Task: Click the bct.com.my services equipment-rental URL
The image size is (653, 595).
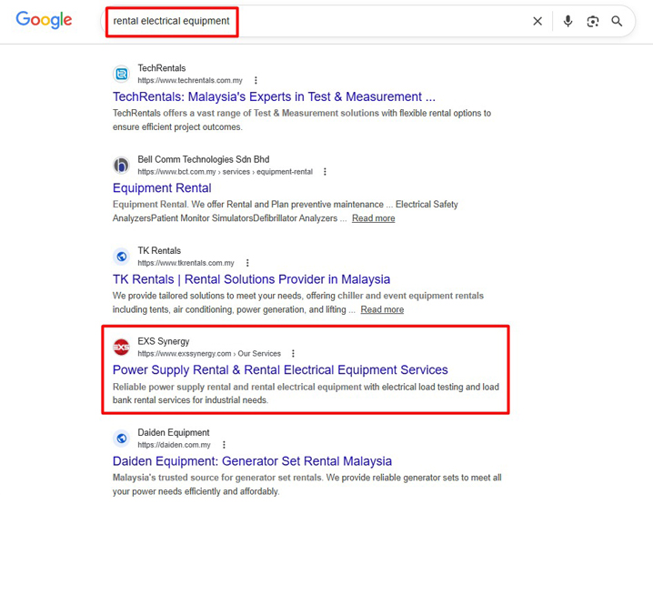Action: [x=226, y=172]
